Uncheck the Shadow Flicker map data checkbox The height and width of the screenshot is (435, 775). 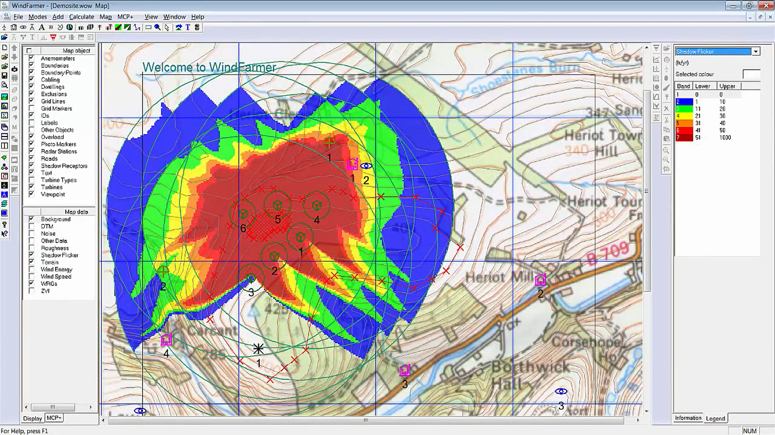(x=31, y=255)
